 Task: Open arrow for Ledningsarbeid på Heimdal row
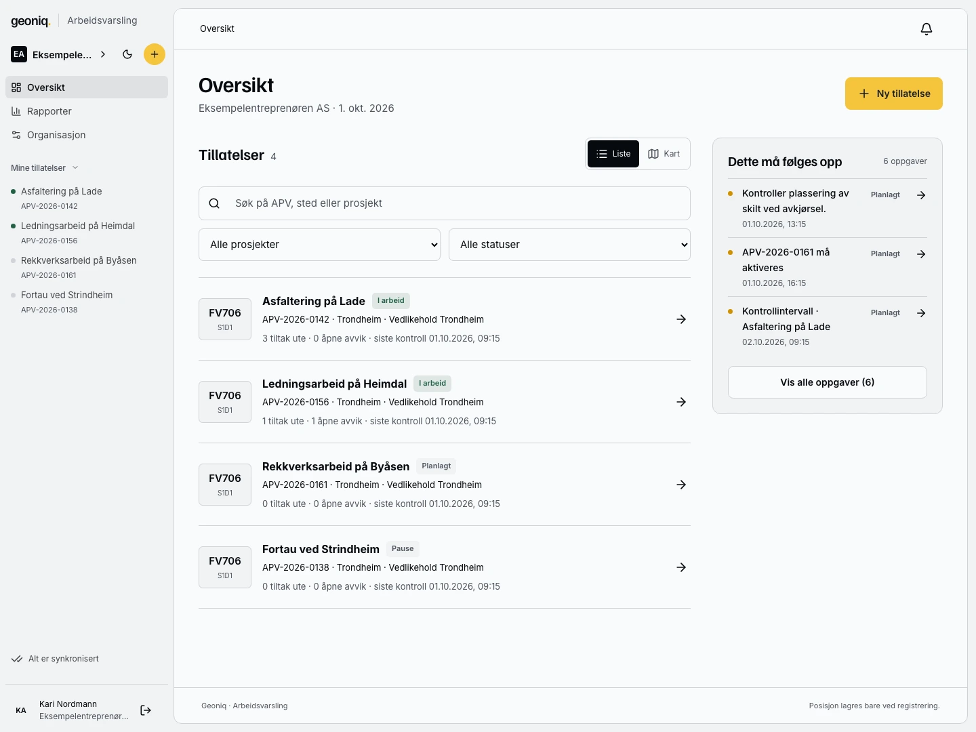(681, 402)
